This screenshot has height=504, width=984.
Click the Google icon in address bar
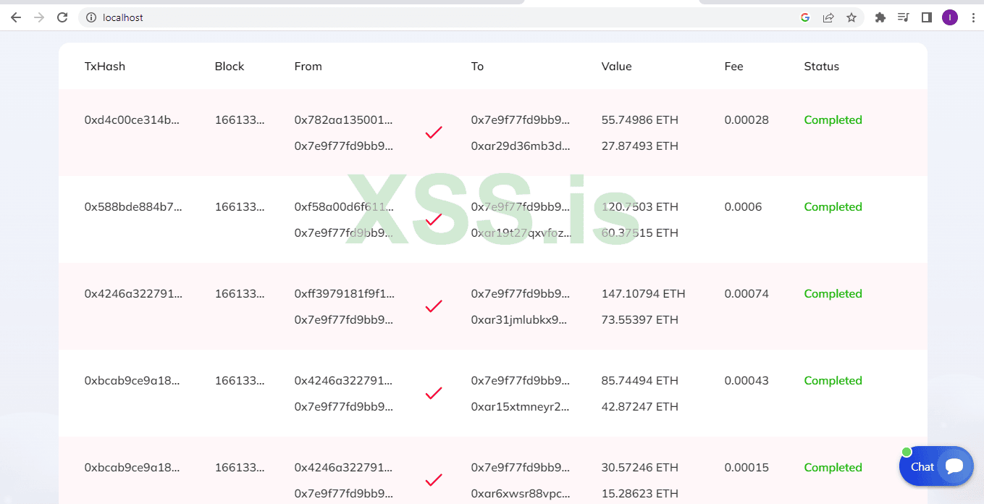805,17
